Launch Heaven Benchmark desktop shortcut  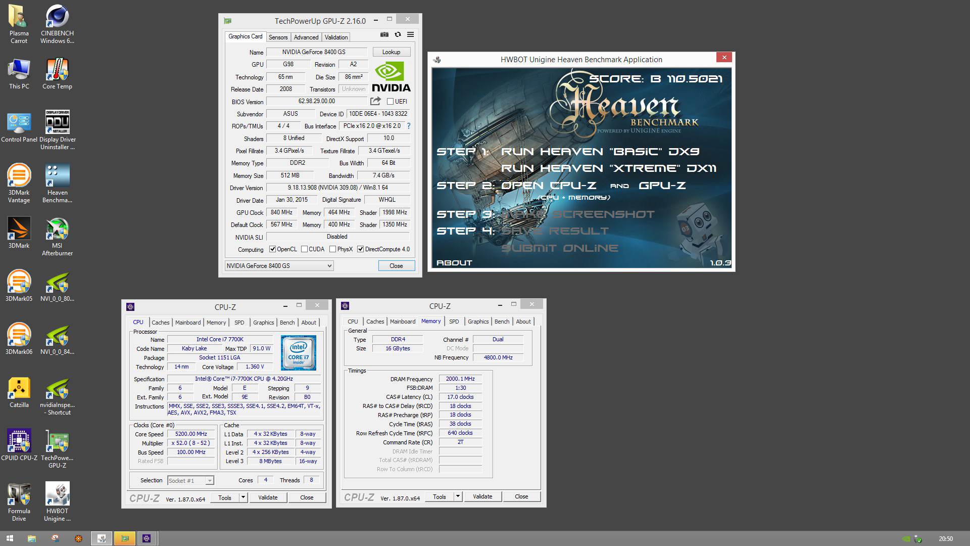click(57, 184)
